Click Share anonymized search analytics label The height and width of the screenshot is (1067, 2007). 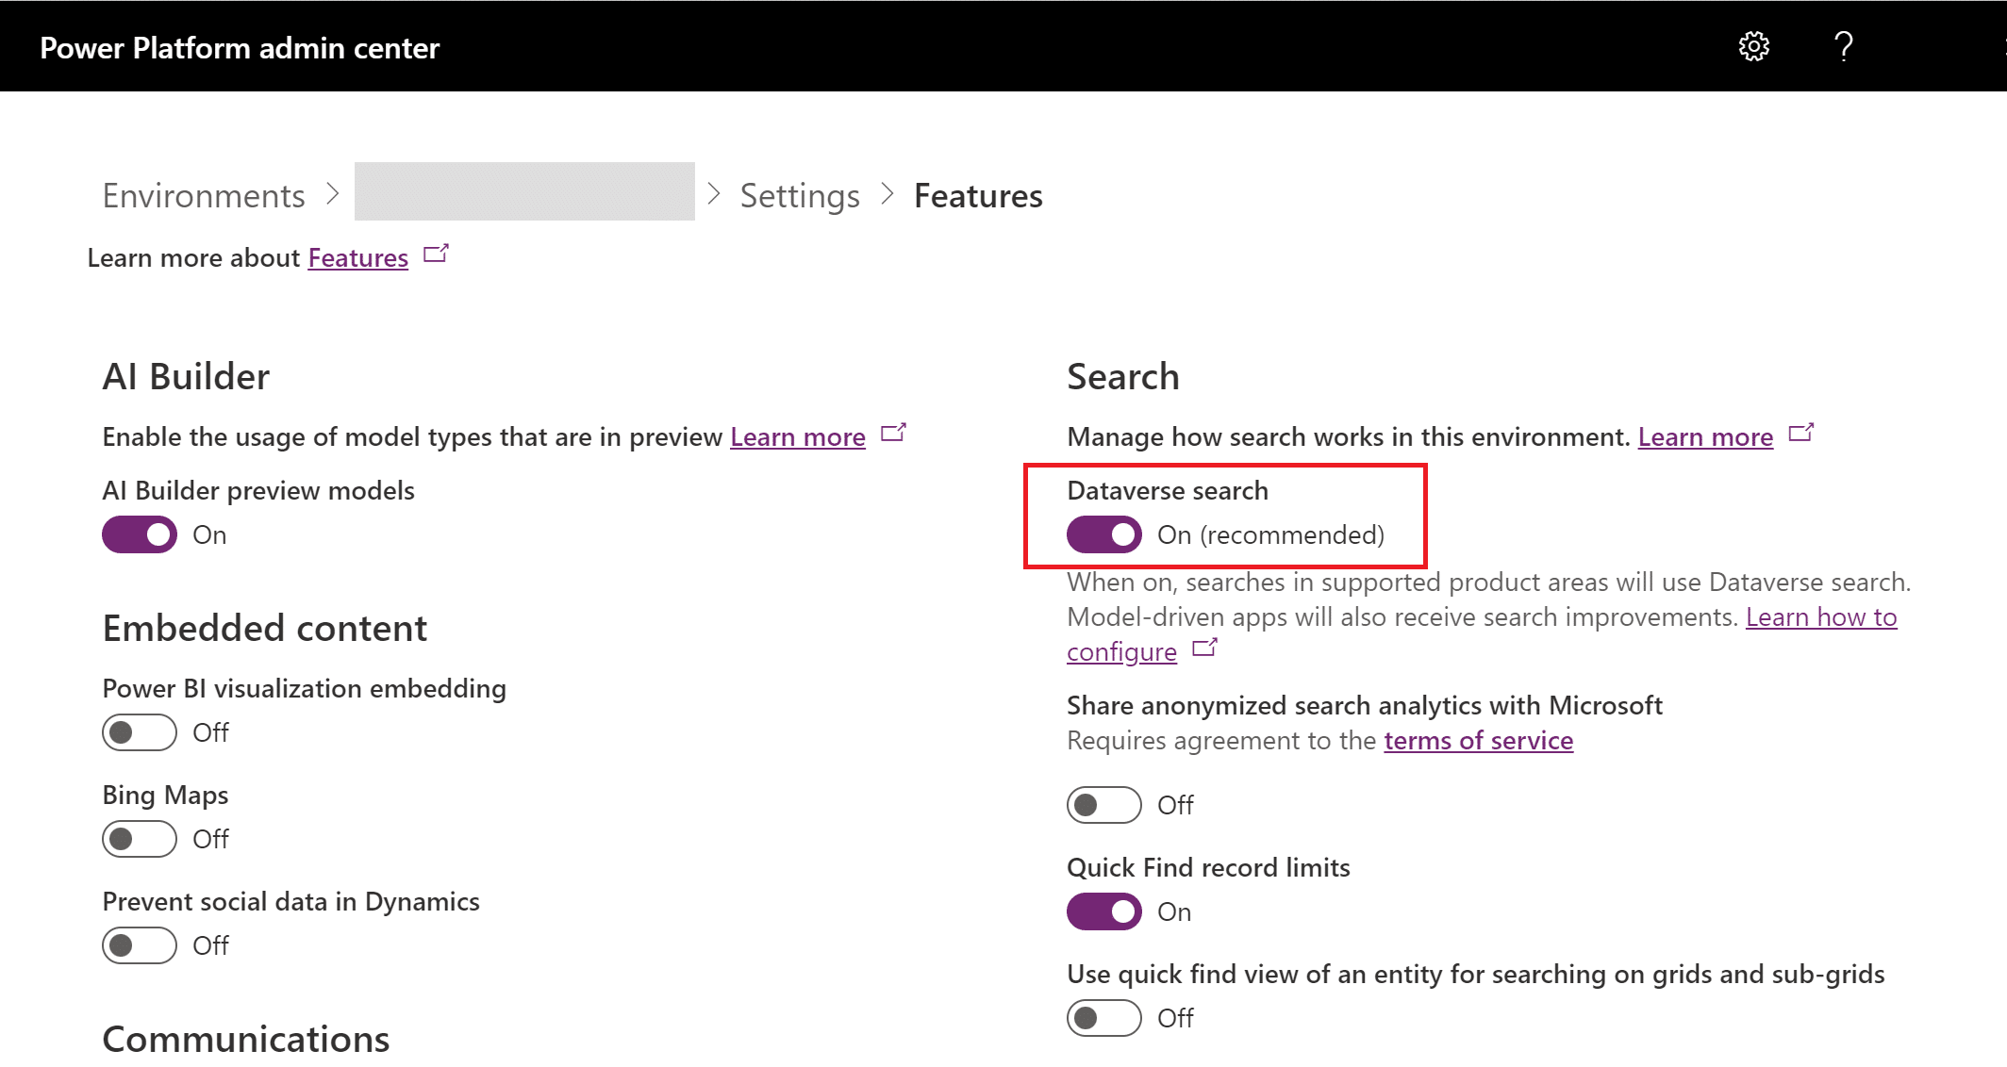[1365, 705]
